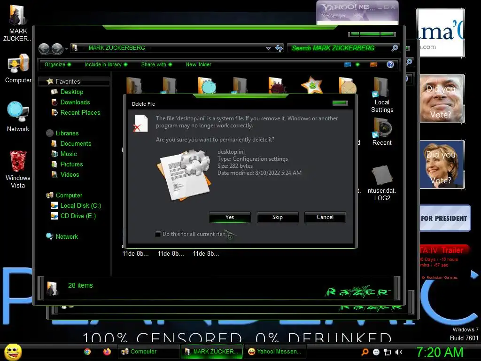Image resolution: width=481 pixels, height=361 pixels.
Task: Open the view options dropdown arrow
Action: pos(357,64)
